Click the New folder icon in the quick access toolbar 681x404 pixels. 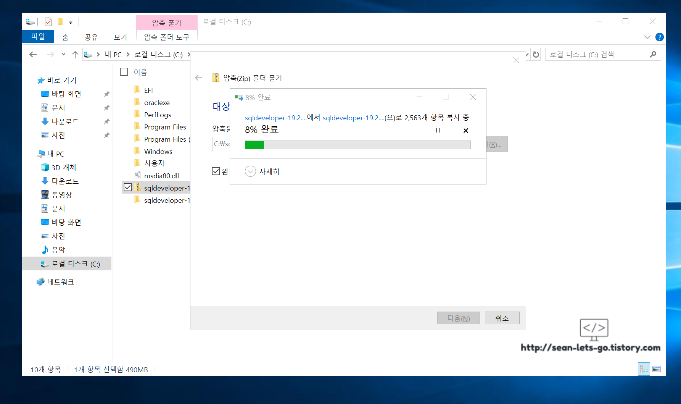60,22
